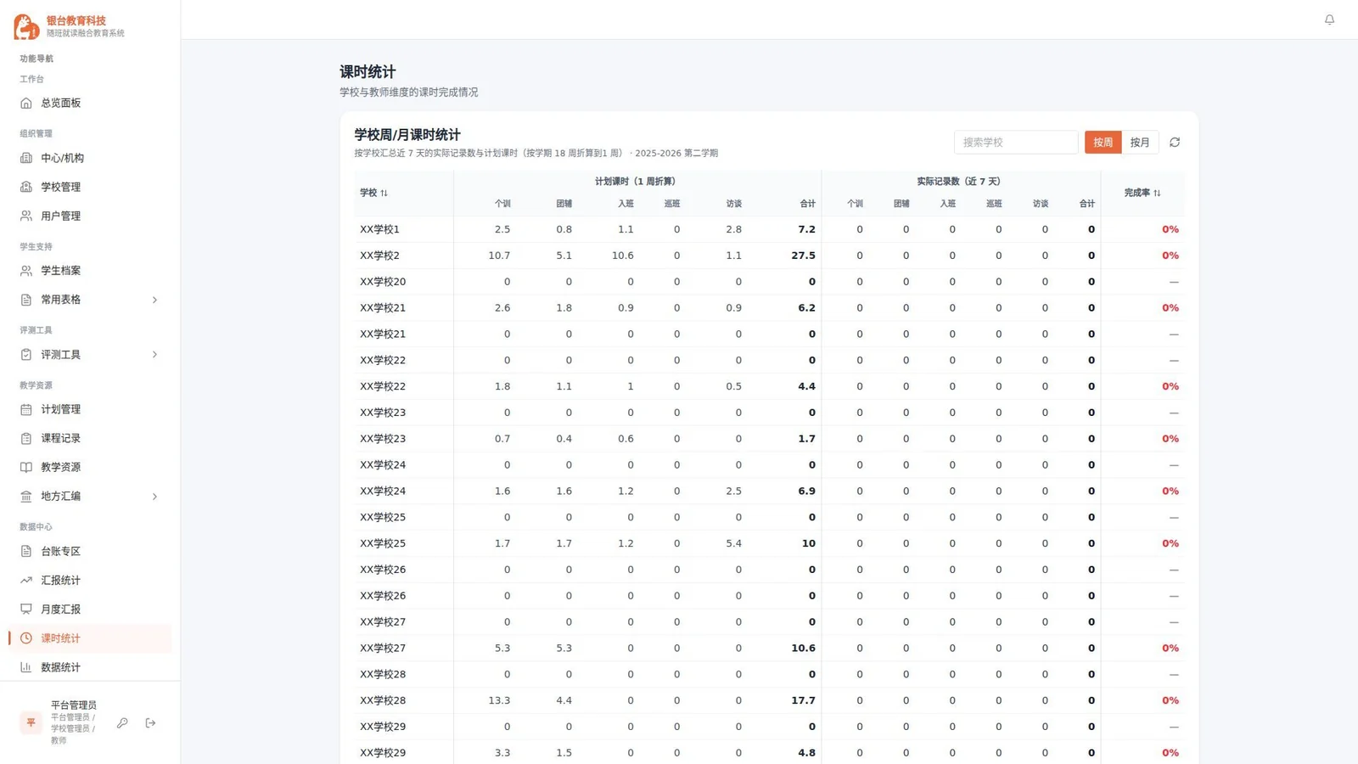Open the notifications bell
This screenshot has height=764, width=1358.
coord(1329,20)
